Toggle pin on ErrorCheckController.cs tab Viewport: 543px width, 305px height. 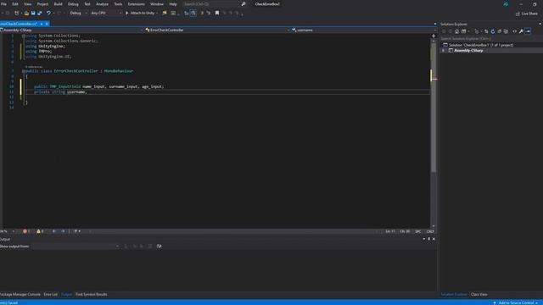(42, 24)
